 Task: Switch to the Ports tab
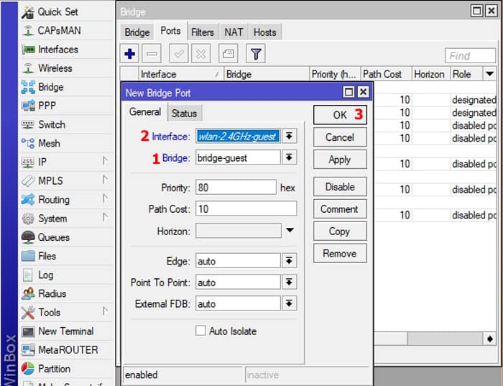(170, 31)
